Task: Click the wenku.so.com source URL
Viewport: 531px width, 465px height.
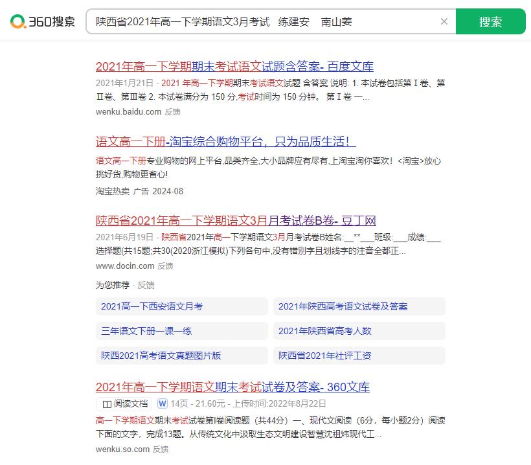Action: point(122,449)
